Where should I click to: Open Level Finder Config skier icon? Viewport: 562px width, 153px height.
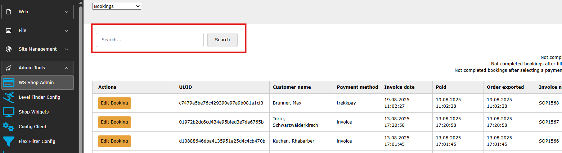(9, 97)
